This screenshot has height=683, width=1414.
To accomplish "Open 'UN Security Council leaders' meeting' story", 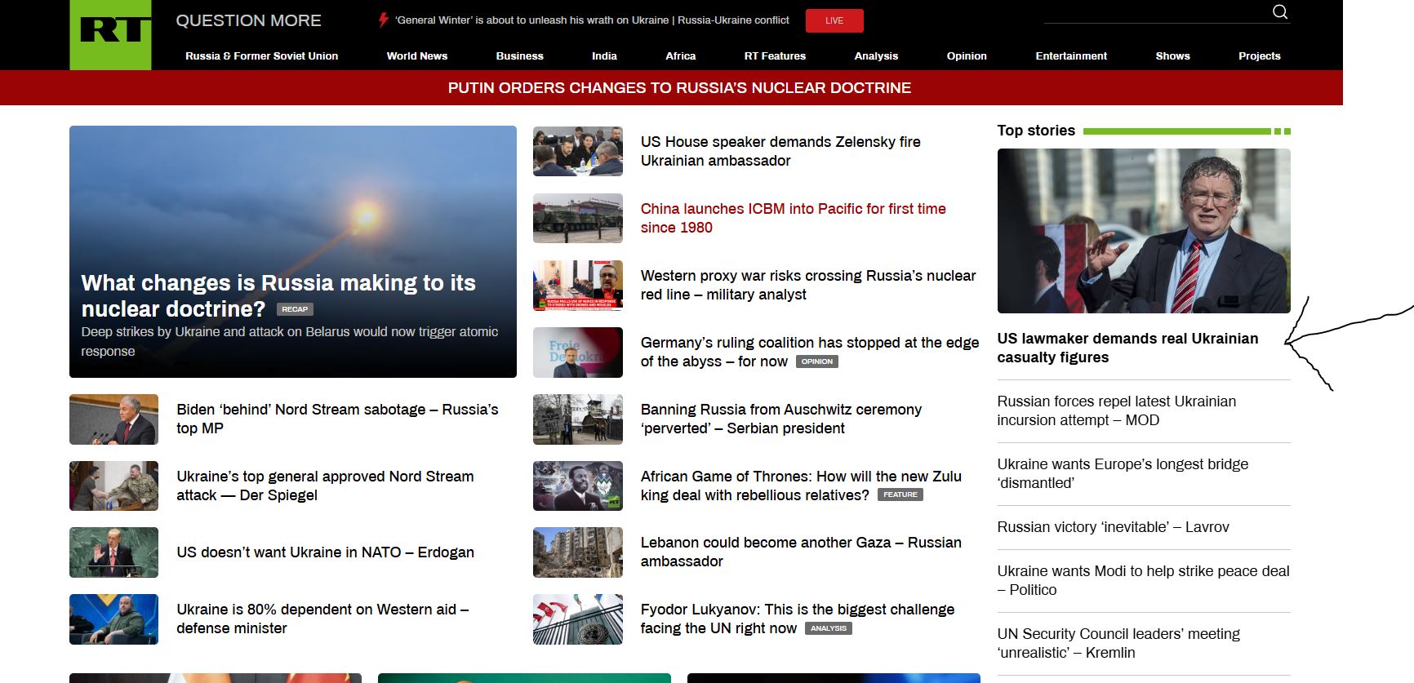I will (1118, 643).
